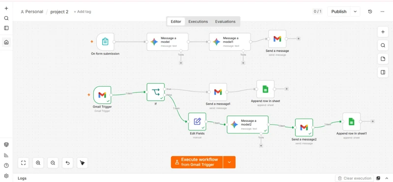
Task: Select the Message a model2 node
Action: (x=248, y=124)
